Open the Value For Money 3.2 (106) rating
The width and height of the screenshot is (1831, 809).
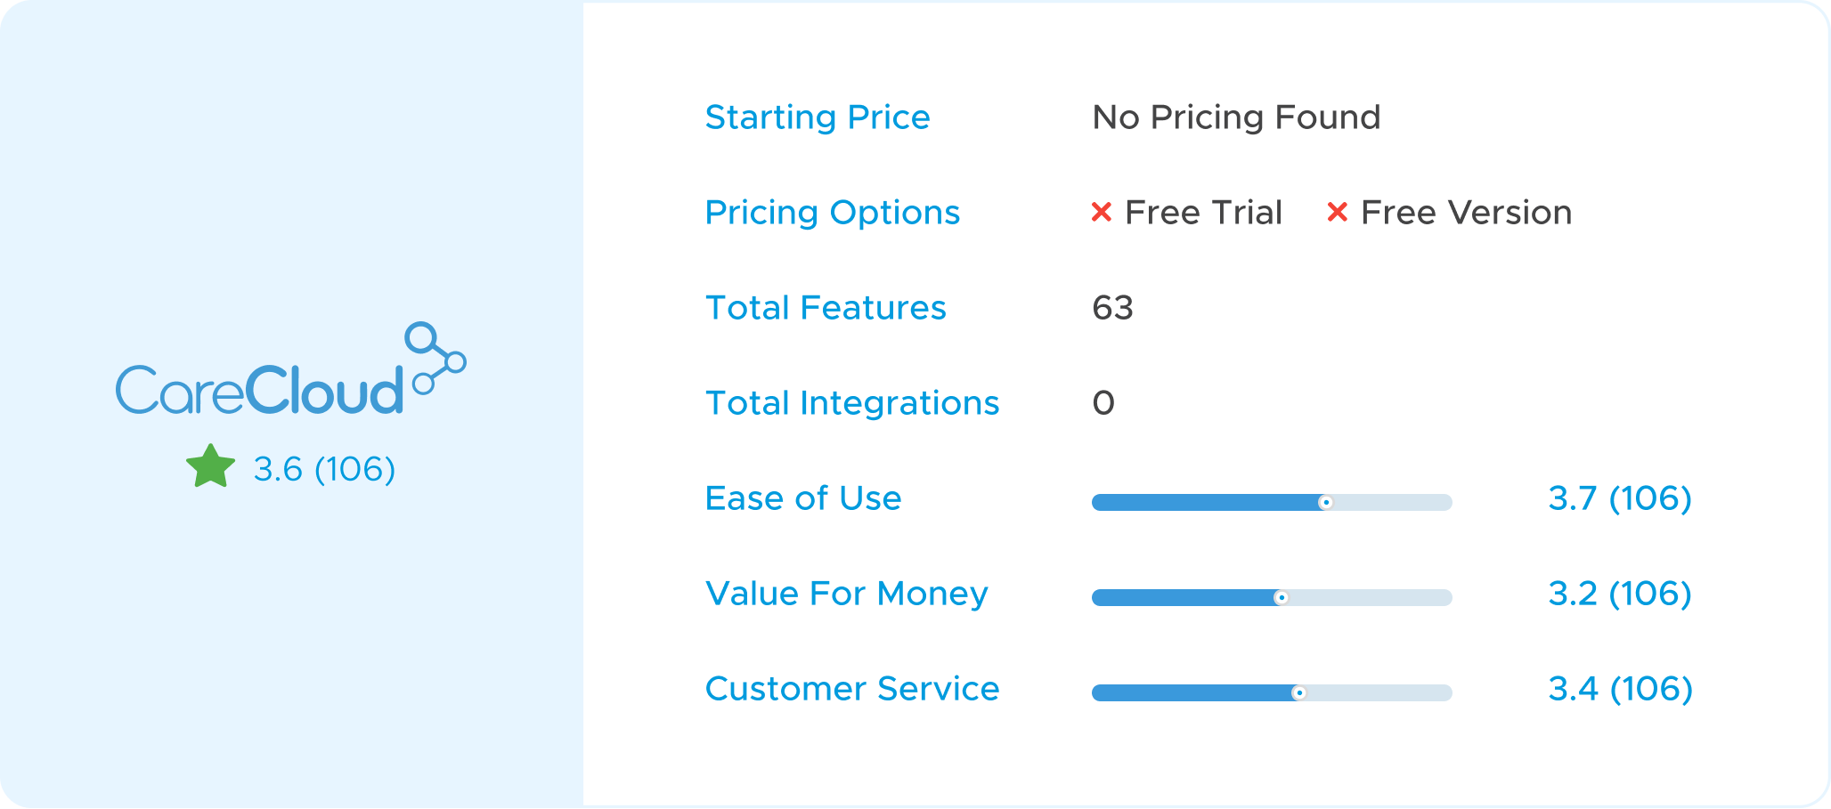(x=1620, y=594)
